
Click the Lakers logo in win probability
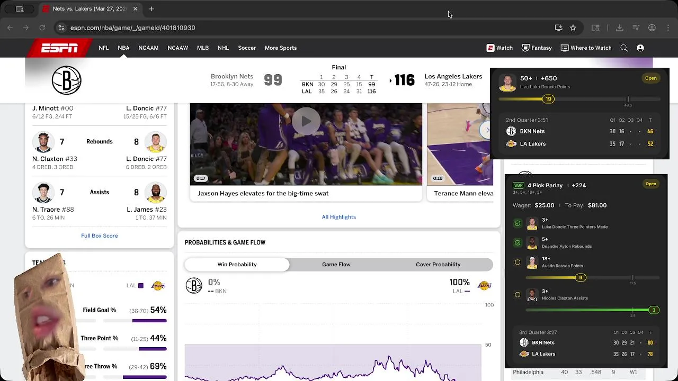[485, 285]
